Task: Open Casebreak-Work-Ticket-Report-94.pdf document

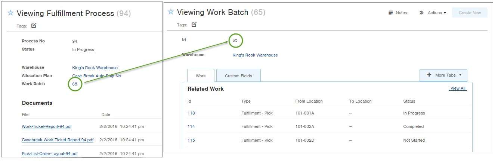Action: click(x=58, y=140)
